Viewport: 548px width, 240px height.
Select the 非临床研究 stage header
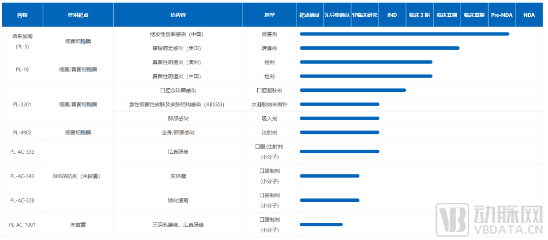tap(365, 15)
